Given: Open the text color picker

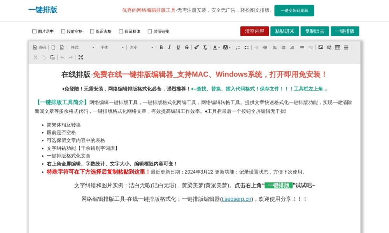Looking at the screenshot, I should 216,47.
